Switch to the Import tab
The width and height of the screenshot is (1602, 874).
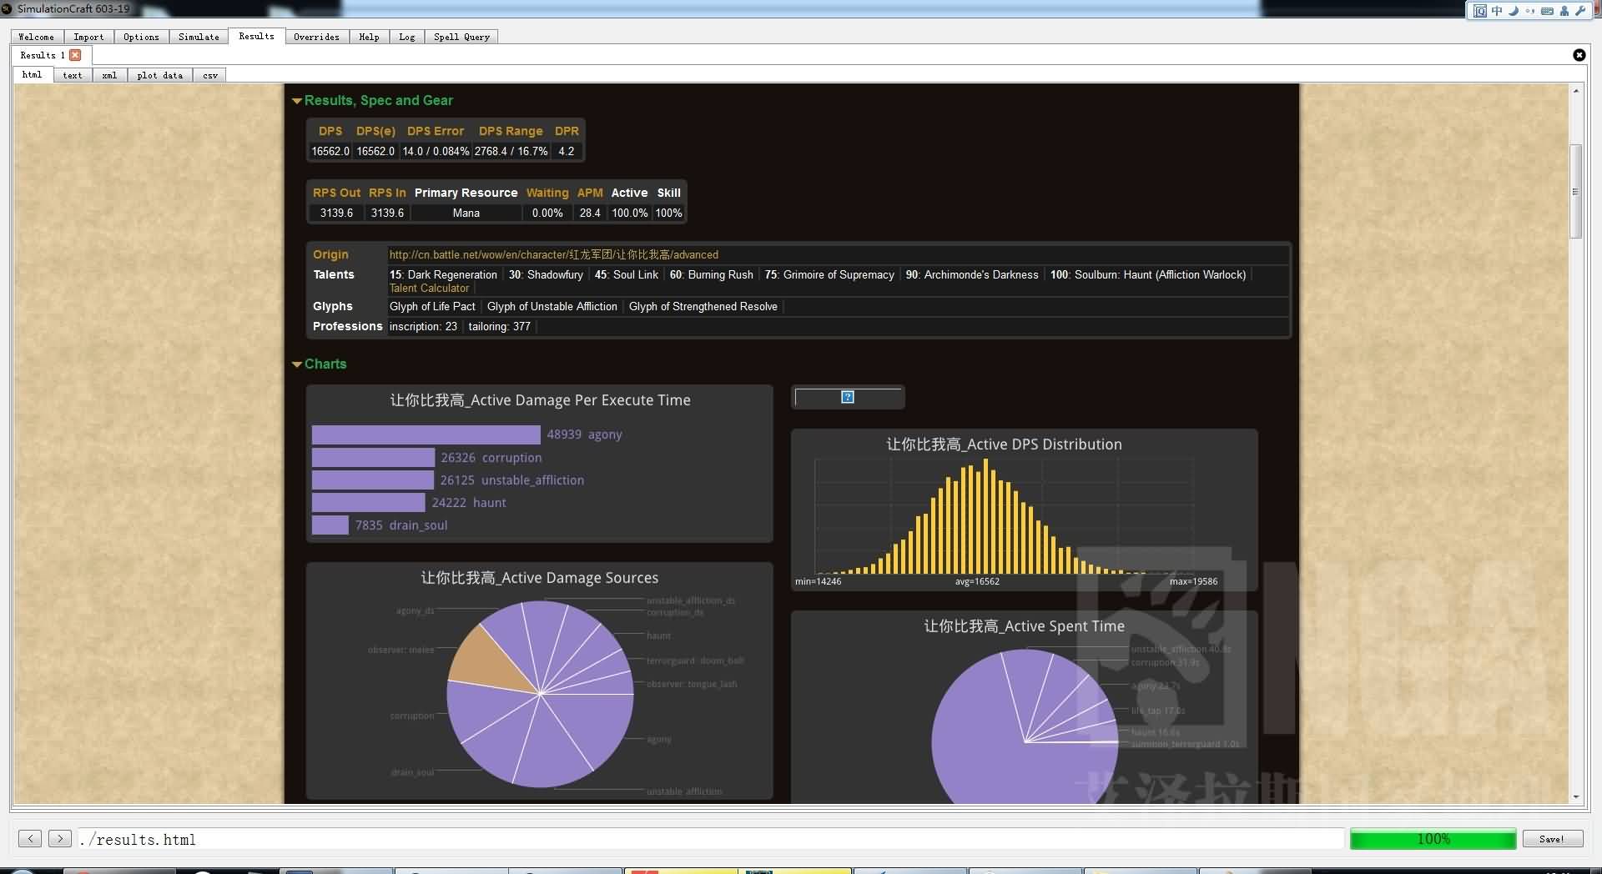88,37
